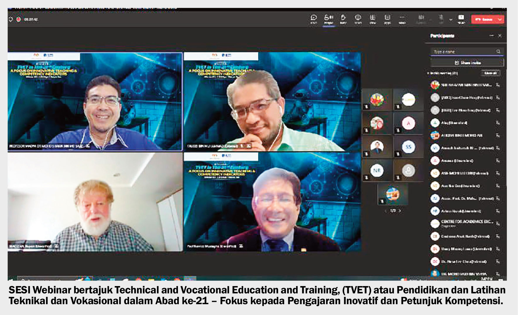Click the Type a name search field

click(x=462, y=52)
